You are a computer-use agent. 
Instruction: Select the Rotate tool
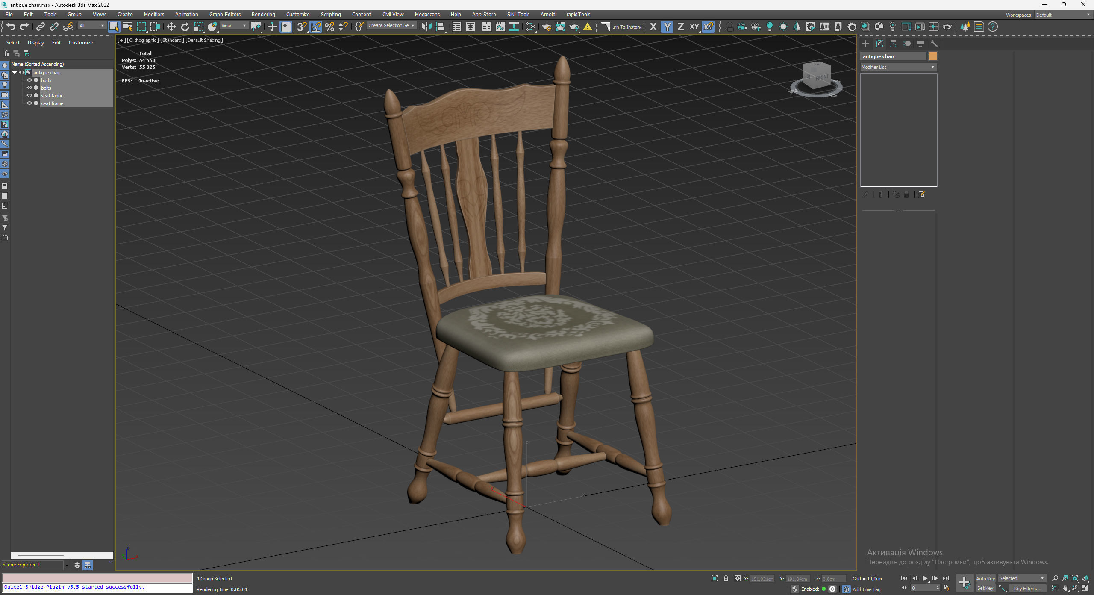click(185, 27)
